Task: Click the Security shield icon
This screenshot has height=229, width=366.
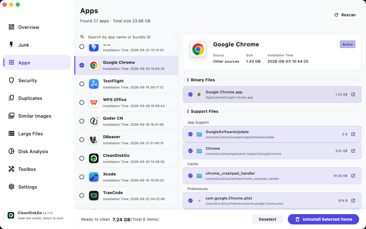Action: (x=11, y=80)
